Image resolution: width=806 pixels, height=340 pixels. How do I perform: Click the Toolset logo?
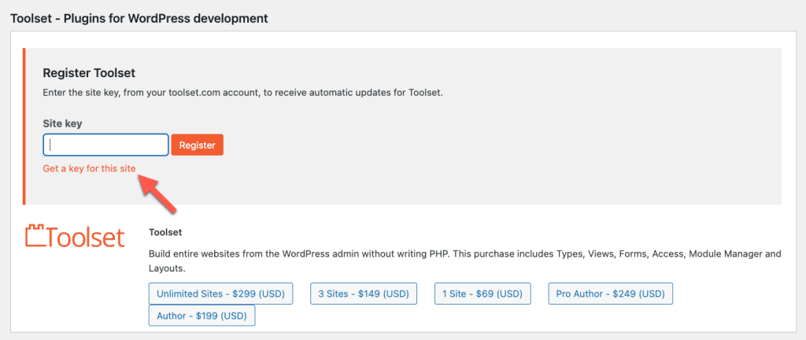click(75, 236)
